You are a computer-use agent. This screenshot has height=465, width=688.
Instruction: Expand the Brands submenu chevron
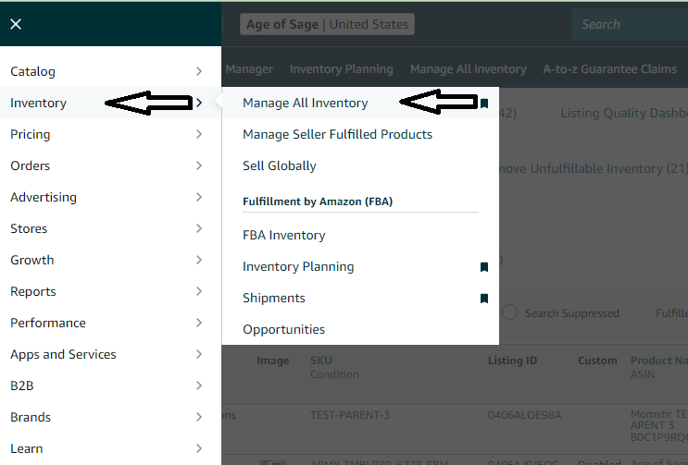point(199,417)
